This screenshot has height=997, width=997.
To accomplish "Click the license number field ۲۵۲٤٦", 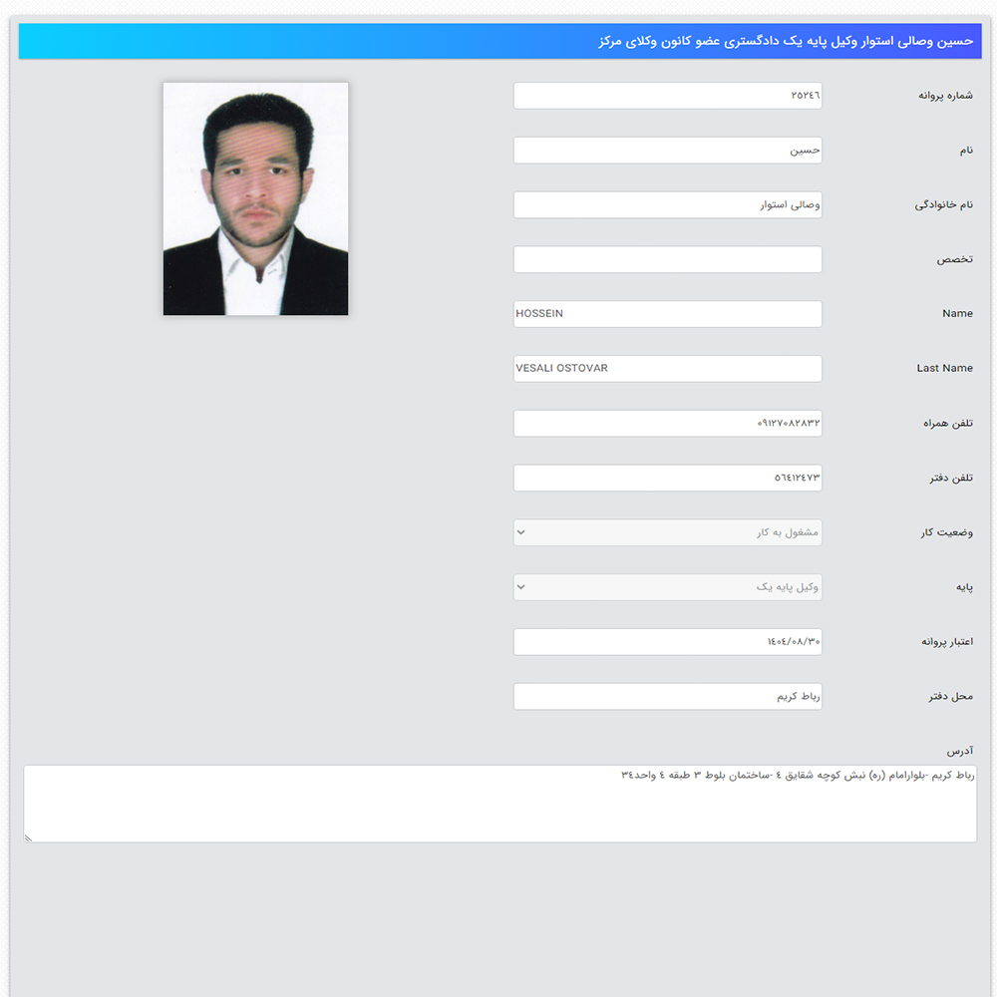I will point(668,96).
